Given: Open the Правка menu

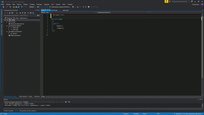Looking at the screenshot, I should pos(8,4).
